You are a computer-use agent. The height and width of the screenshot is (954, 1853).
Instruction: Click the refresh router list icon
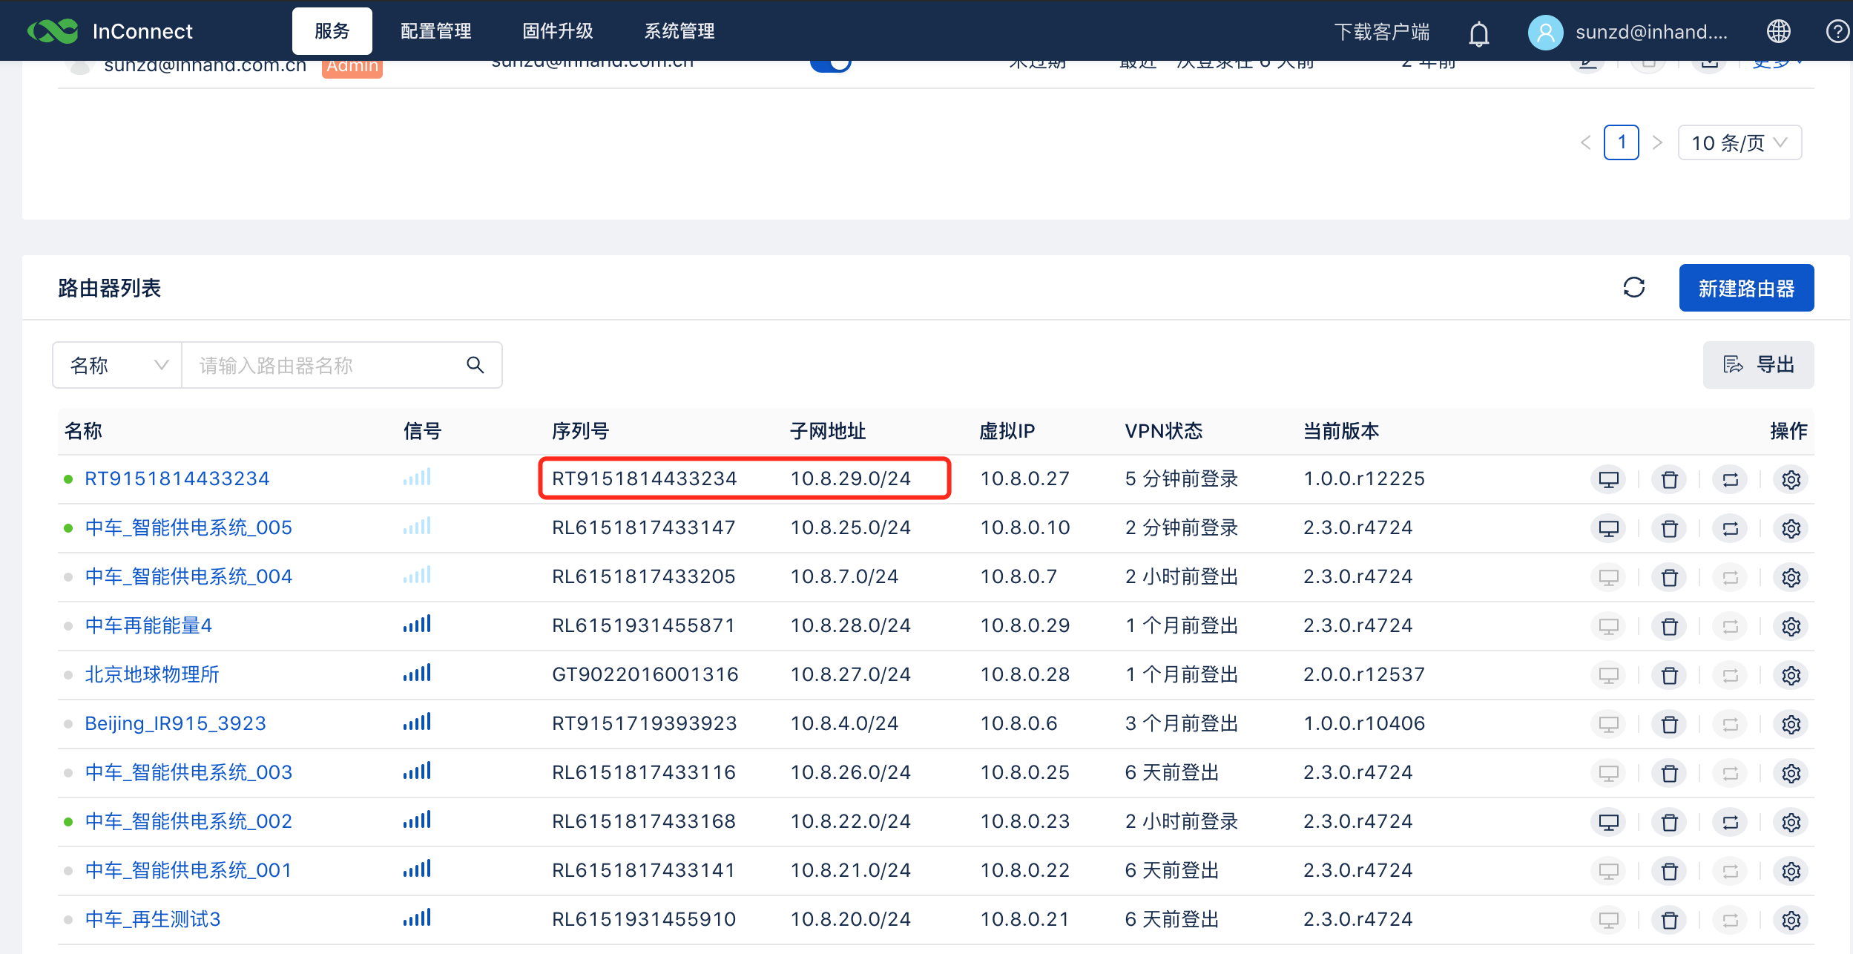click(1633, 288)
